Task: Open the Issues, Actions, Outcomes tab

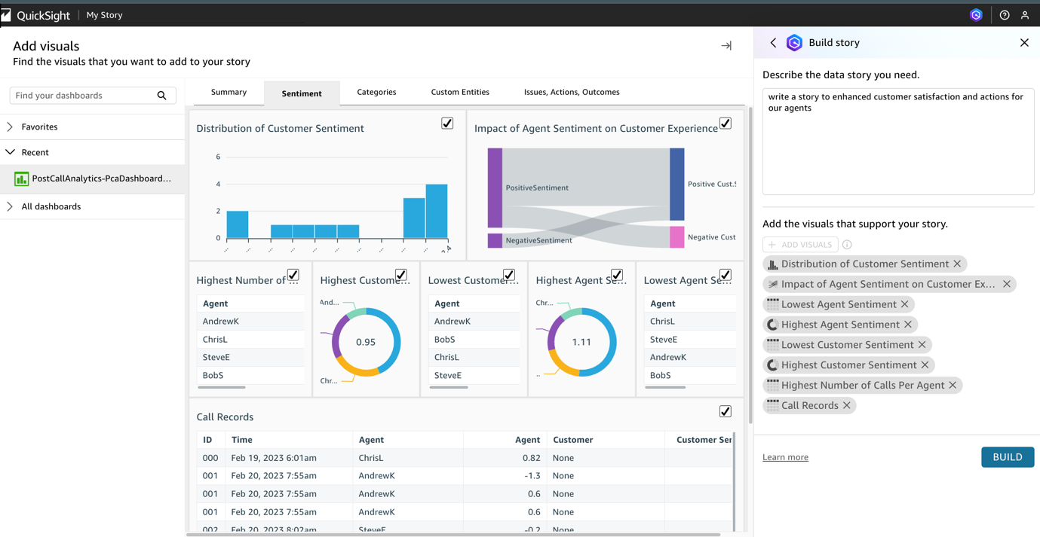Action: coord(572,92)
